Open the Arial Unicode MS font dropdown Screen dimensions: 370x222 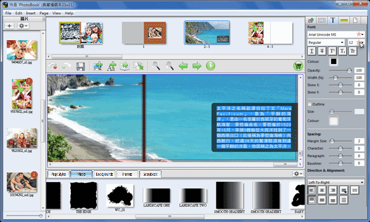point(336,35)
